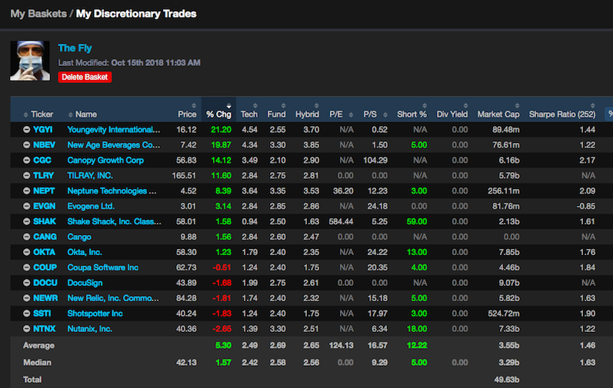Open Coupa Software Inc name link
This screenshot has height=388, width=613.
(103, 267)
